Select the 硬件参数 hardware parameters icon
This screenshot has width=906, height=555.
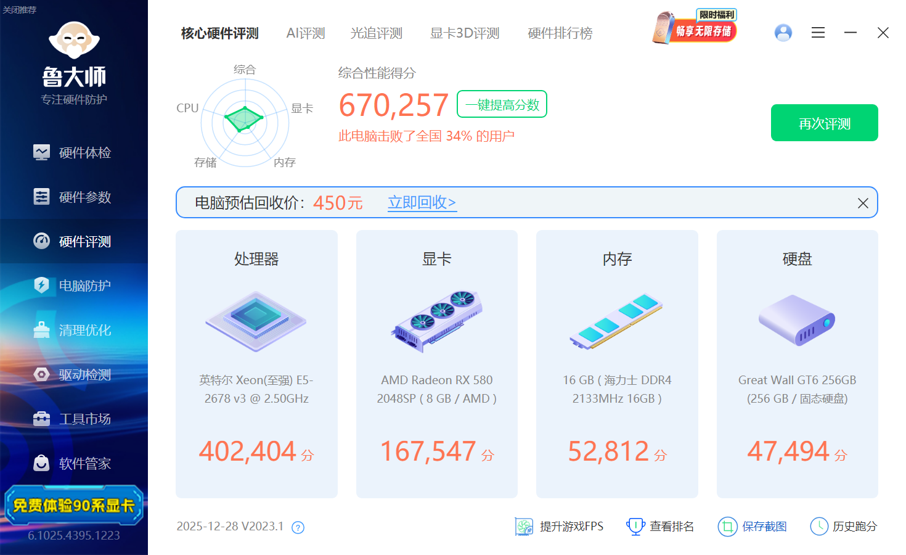(41, 197)
